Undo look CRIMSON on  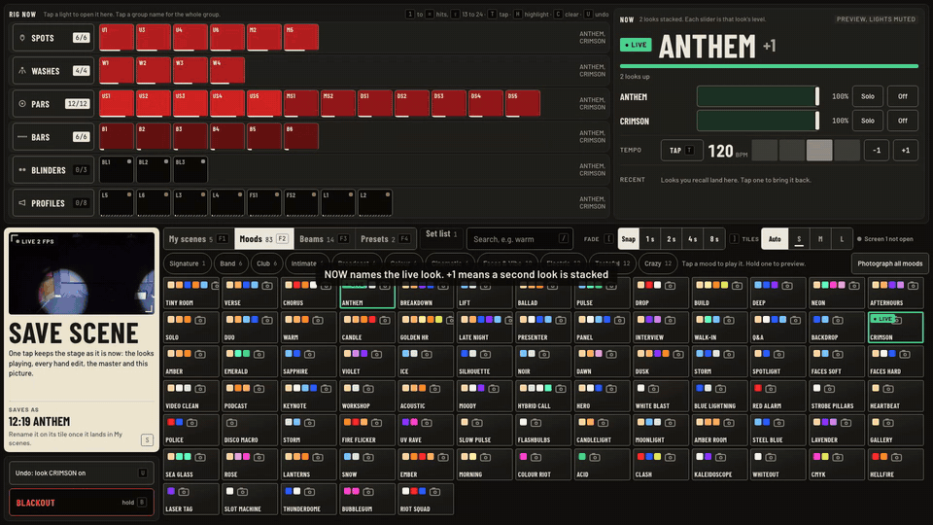pyautogui.click(x=82, y=473)
